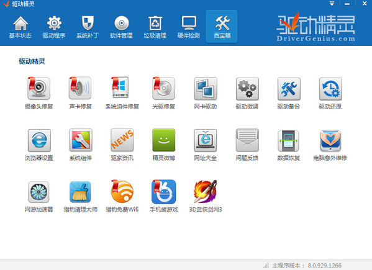
Task: Click the DriverGenius.com logo
Action: 315,27
